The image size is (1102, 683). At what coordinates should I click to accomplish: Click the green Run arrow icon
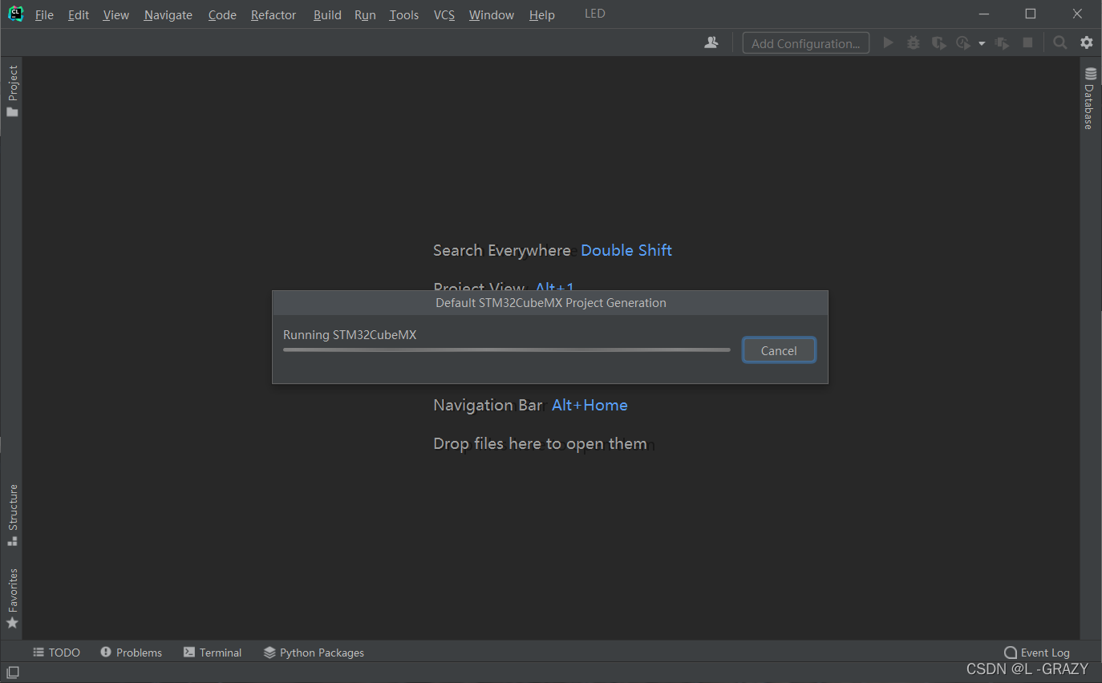[x=888, y=42]
